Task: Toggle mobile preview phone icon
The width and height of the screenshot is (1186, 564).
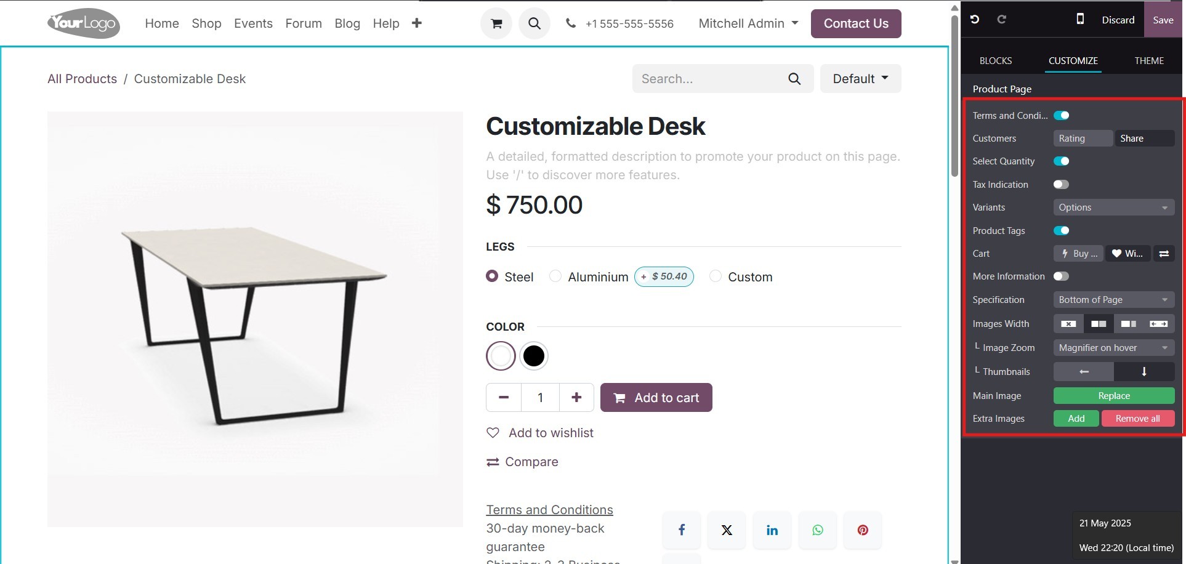Action: point(1080,20)
